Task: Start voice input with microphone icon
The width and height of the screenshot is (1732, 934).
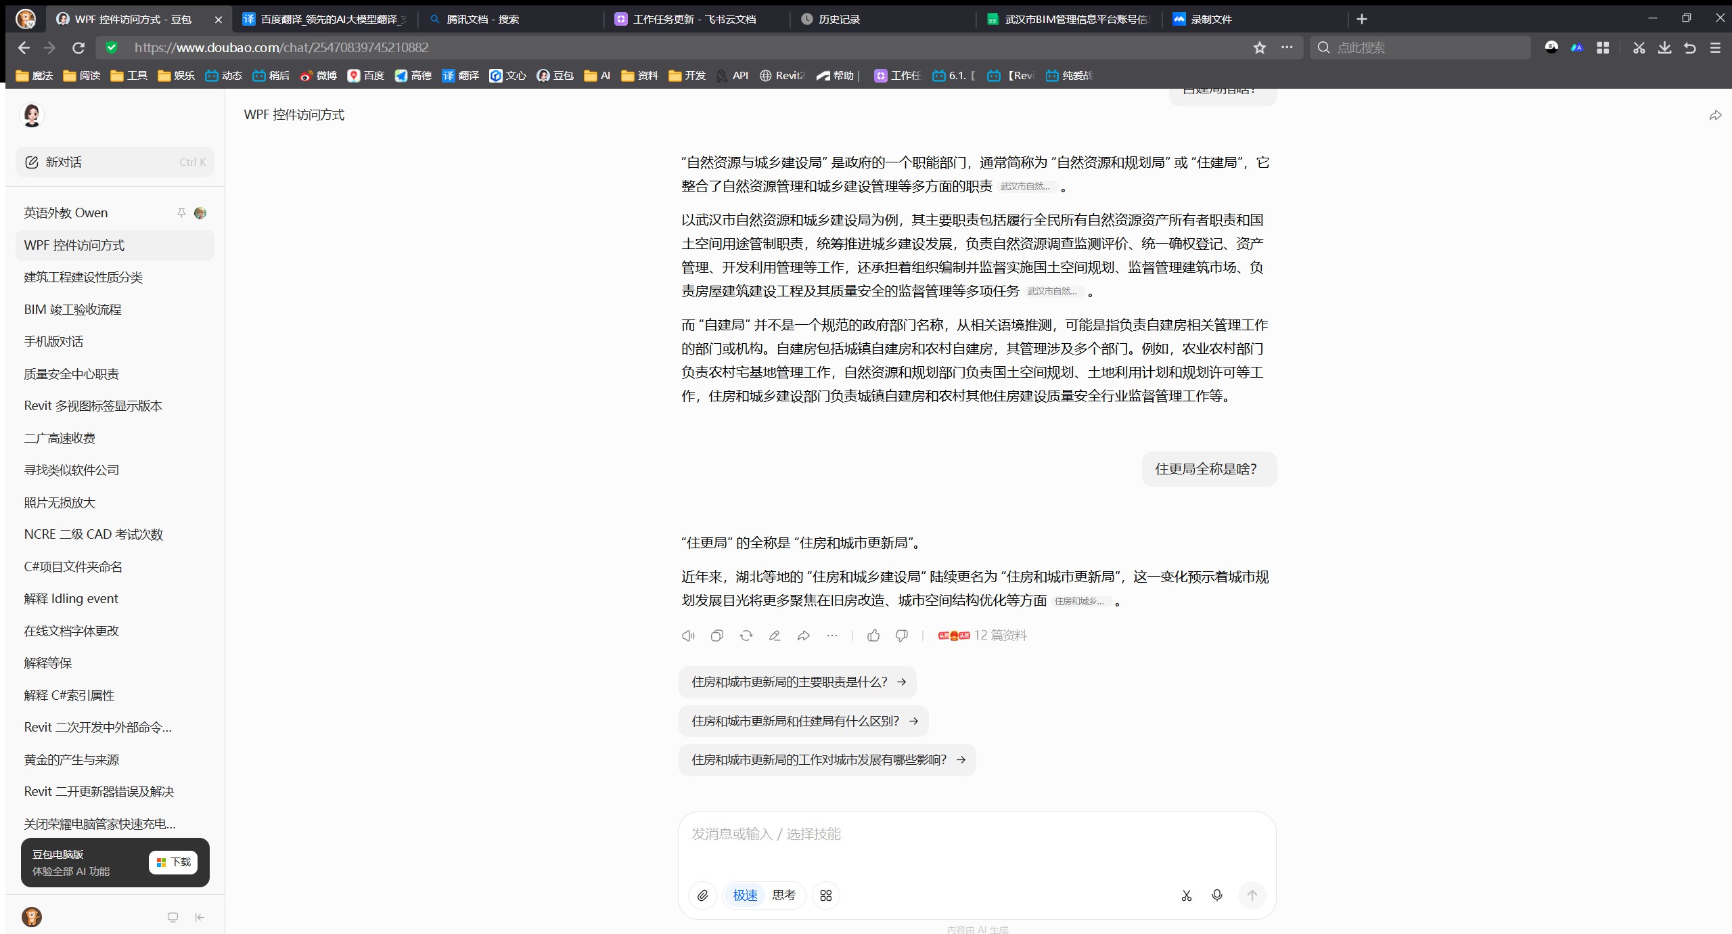Action: tap(1216, 895)
